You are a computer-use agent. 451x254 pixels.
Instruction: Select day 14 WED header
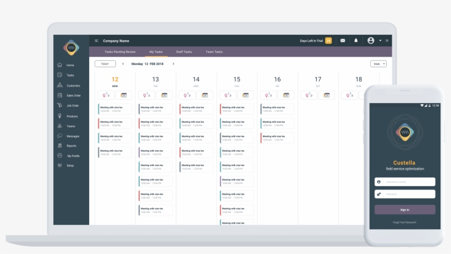(196, 81)
